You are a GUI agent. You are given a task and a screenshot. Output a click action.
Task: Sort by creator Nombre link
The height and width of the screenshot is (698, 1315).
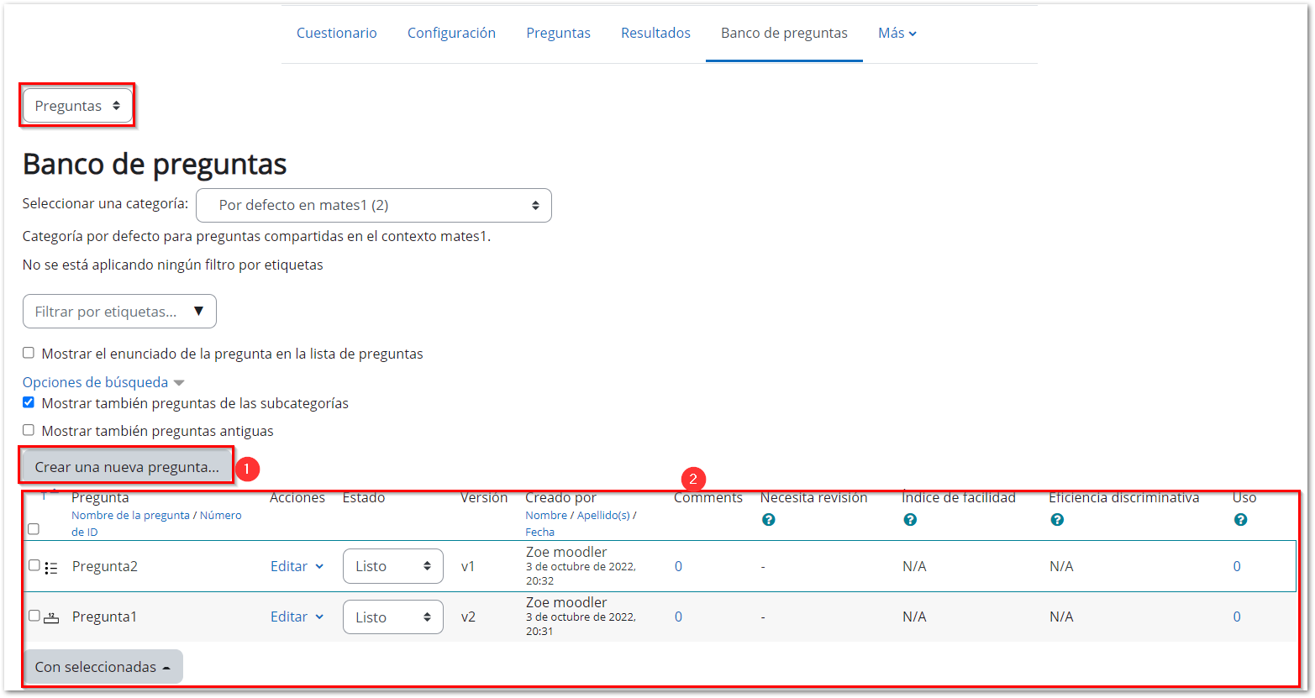546,516
